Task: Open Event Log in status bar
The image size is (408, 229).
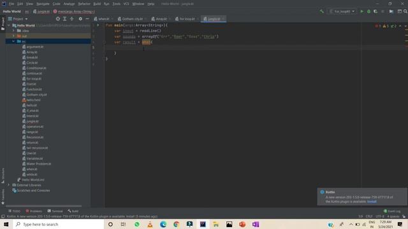Action: point(392,211)
